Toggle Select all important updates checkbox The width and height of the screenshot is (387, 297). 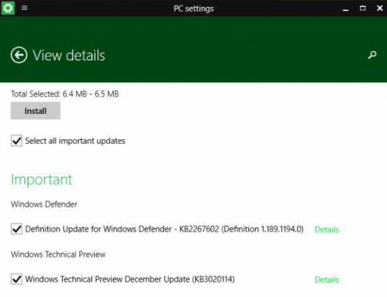click(17, 141)
